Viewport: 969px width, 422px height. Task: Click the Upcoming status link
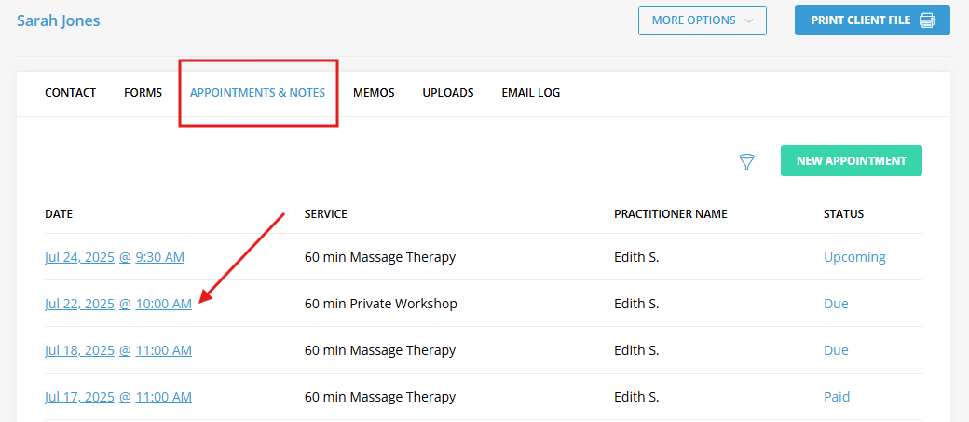tap(854, 257)
